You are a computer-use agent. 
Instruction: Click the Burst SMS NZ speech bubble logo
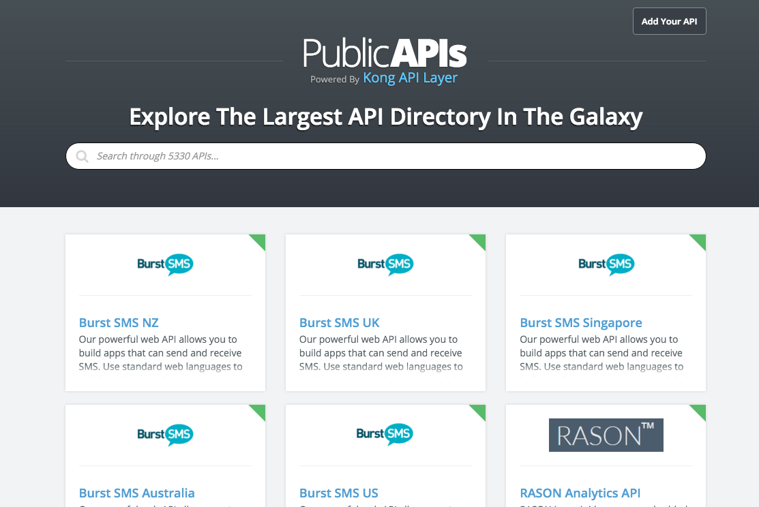[165, 264]
